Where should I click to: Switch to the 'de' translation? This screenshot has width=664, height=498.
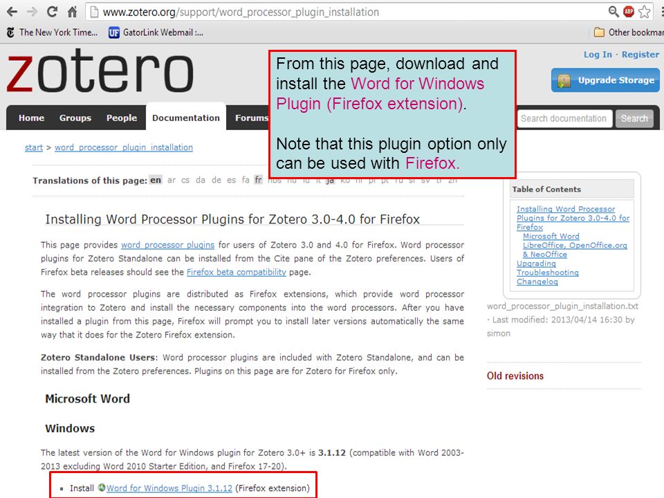coord(216,181)
